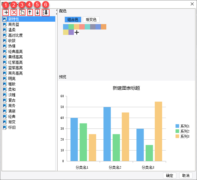The image size is (197, 180).
Task: Select the 黄绿高亮 scheme
Action: click(29, 57)
